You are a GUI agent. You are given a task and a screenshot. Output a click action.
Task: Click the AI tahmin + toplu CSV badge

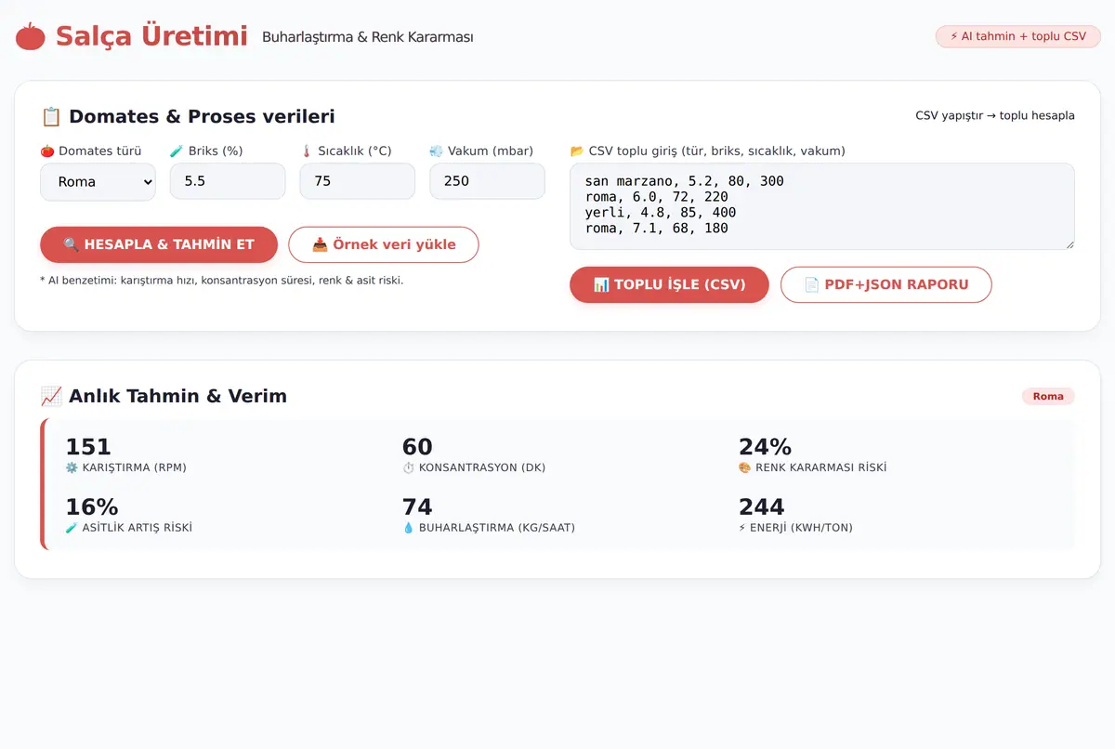point(1018,36)
